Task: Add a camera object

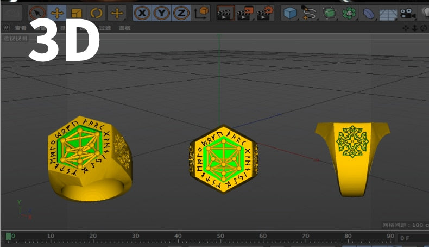Action: pyautogui.click(x=406, y=13)
